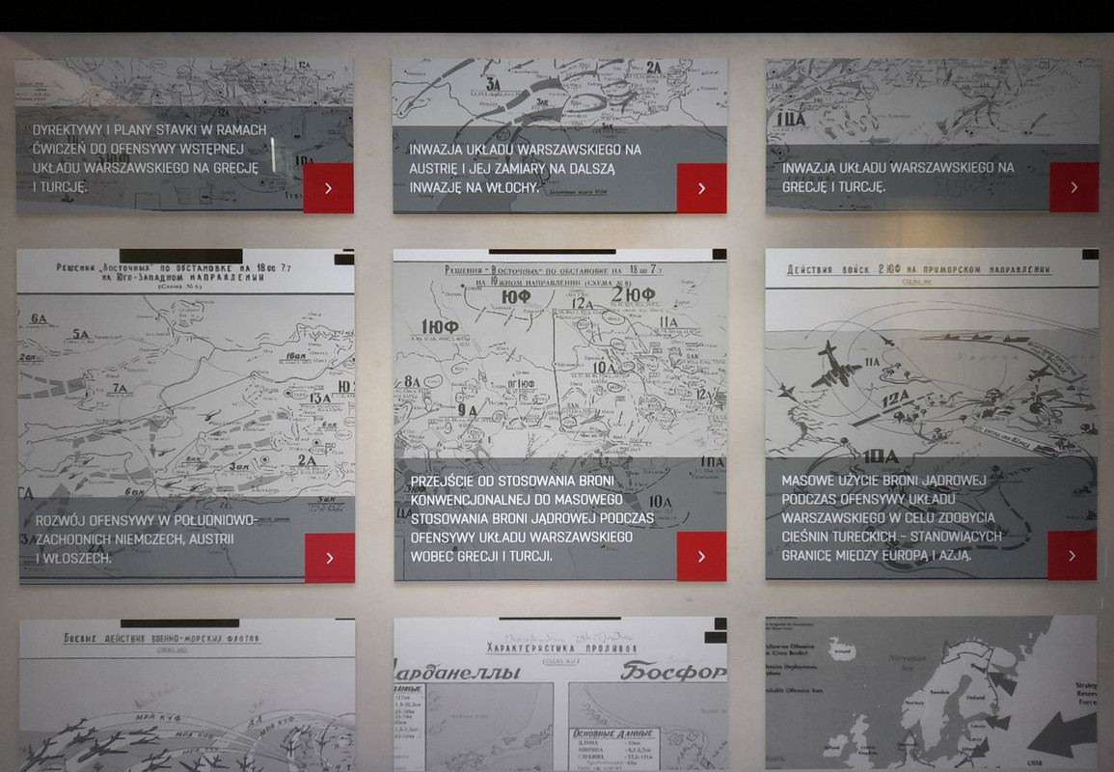Open arrow on 'Inwazja na Grecję i Turcję' card
Image resolution: width=1114 pixels, height=772 pixels.
point(1073,187)
